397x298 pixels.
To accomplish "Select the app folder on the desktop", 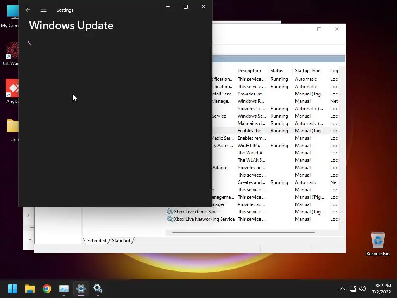I will point(13,130).
